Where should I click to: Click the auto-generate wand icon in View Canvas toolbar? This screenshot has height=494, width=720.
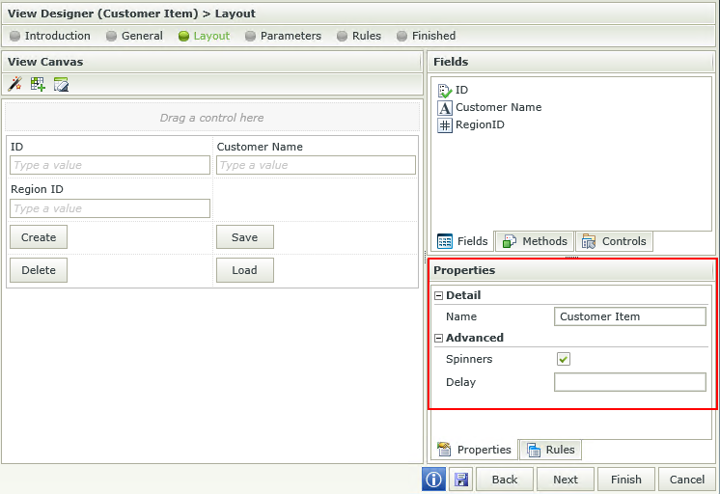15,84
